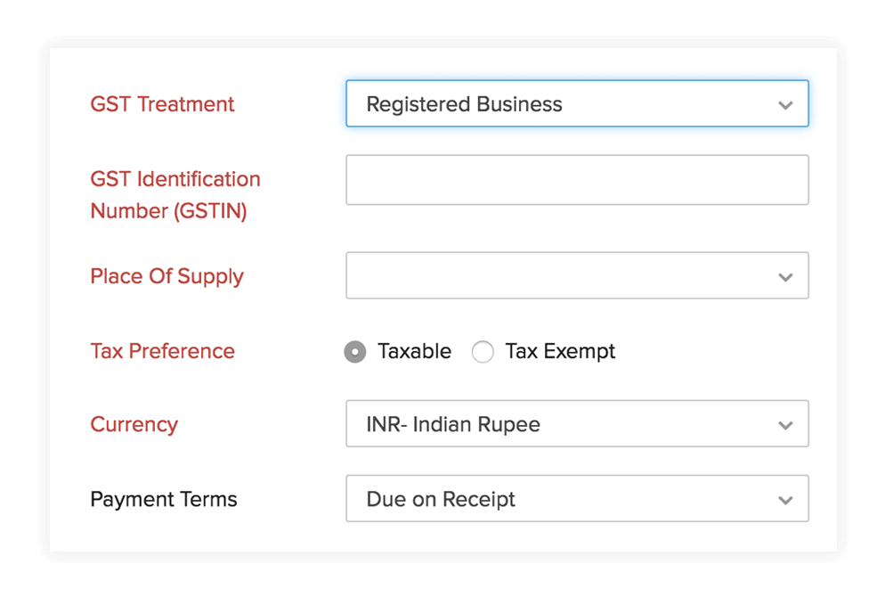Click the Taxable option text
Viewport: 885px width, 613px height.
(x=414, y=351)
